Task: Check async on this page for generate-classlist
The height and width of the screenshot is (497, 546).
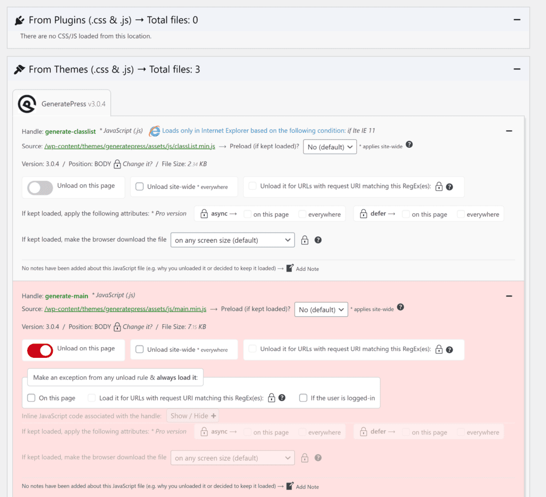Action: [247, 214]
